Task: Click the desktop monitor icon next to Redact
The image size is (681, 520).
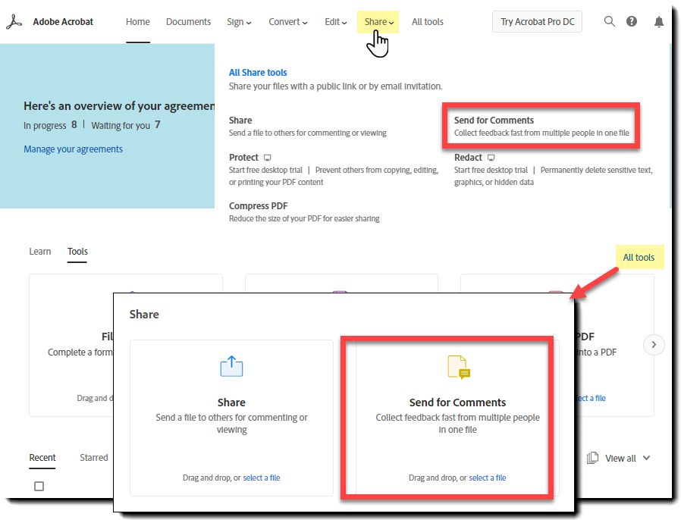Action: point(491,158)
